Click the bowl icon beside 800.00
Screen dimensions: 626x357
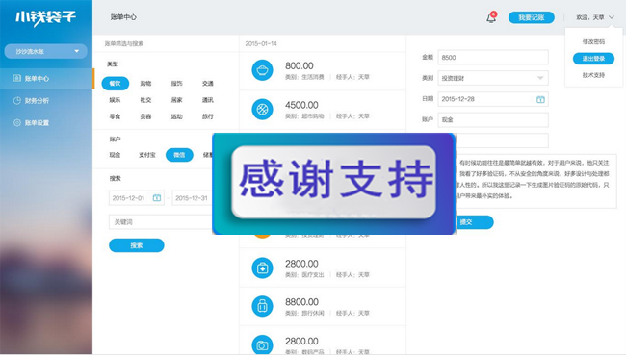(262, 70)
